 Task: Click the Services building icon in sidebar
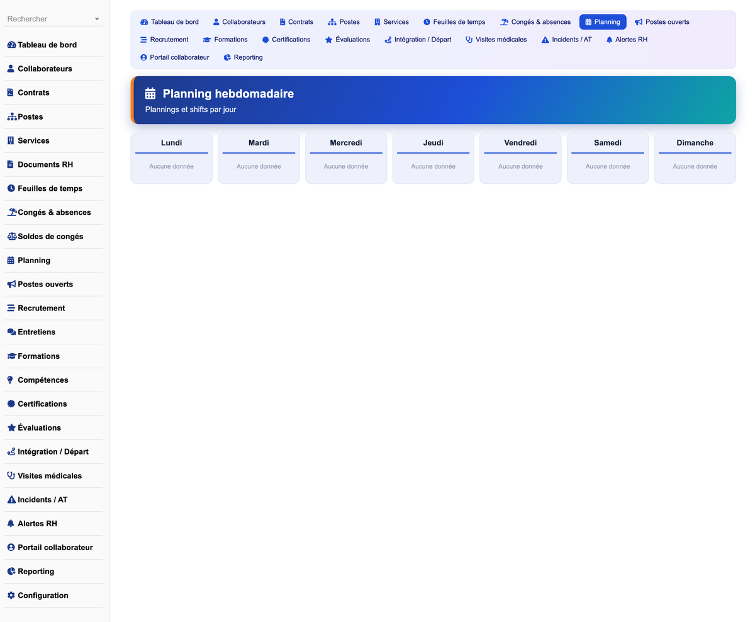point(10,140)
